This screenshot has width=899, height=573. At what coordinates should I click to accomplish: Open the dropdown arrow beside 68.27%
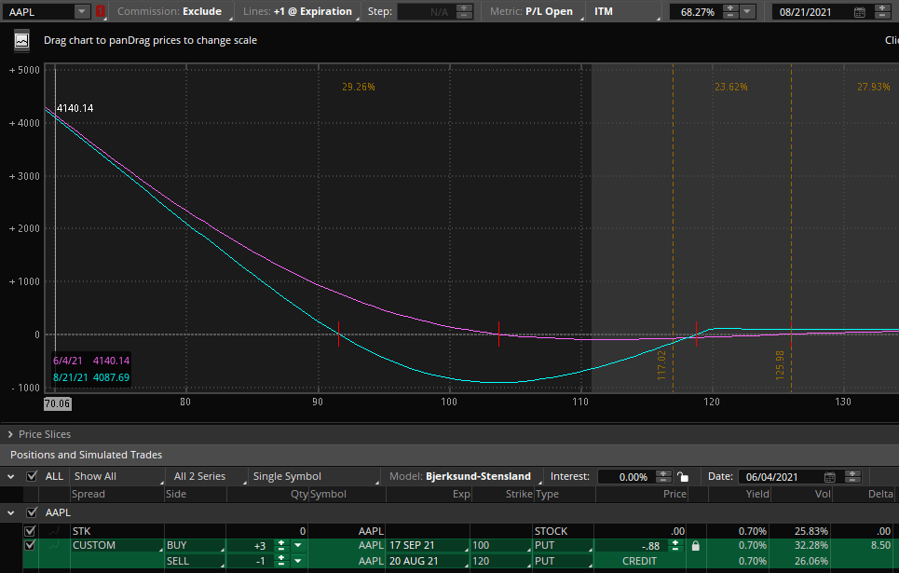click(x=747, y=11)
